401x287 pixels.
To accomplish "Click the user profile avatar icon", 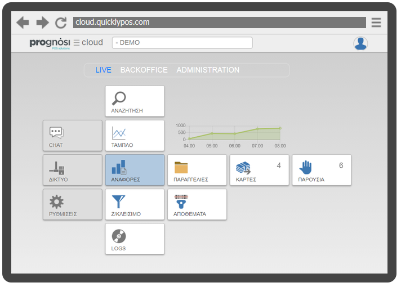I will [360, 43].
